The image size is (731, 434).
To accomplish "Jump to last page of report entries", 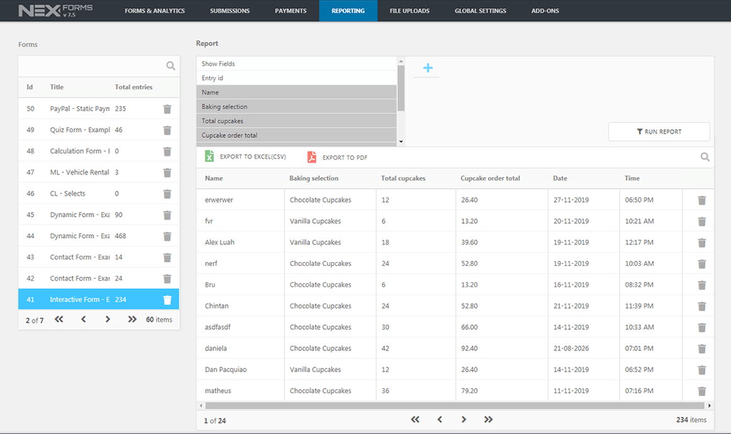I will click(488, 420).
